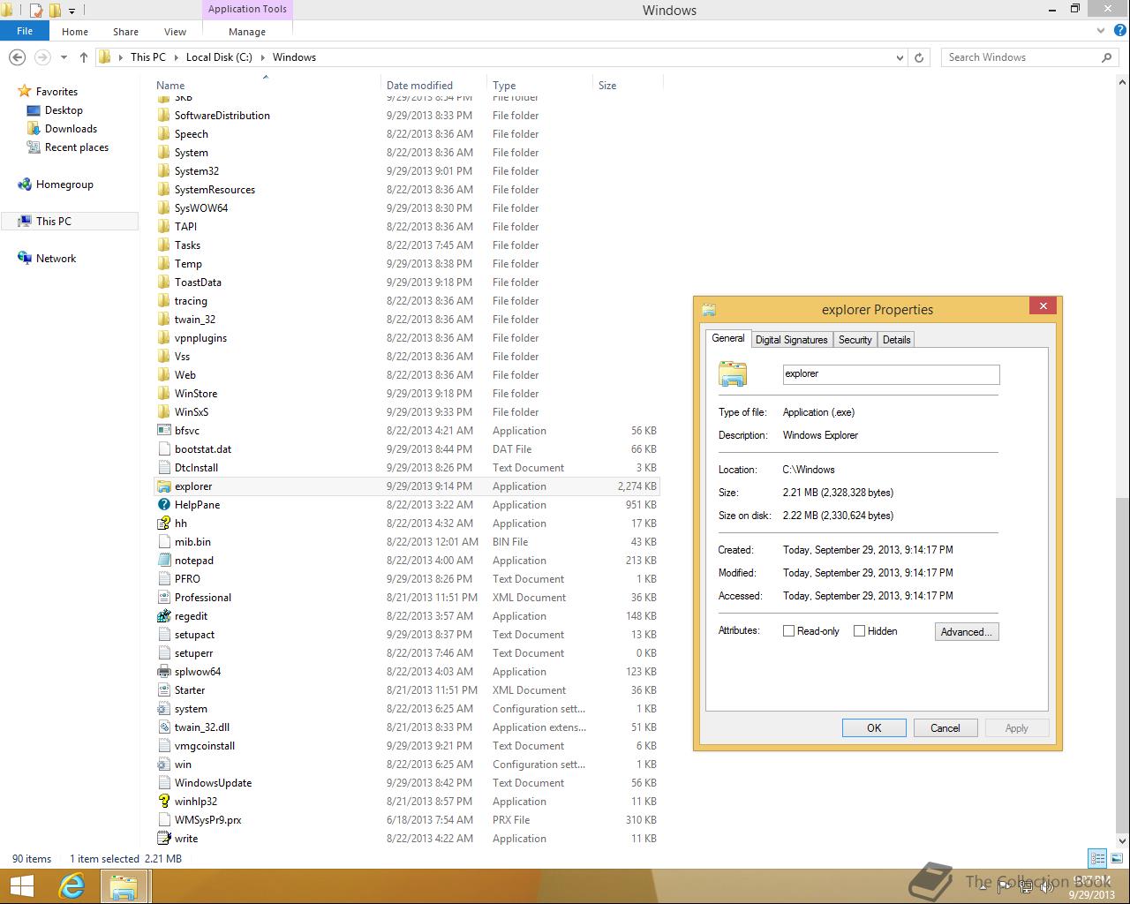Select Network in navigation pane
Image resolution: width=1130 pixels, height=904 pixels.
point(56,259)
